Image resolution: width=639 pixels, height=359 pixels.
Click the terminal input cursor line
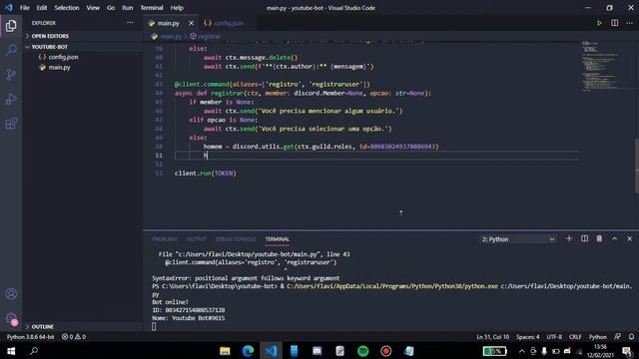click(x=154, y=326)
